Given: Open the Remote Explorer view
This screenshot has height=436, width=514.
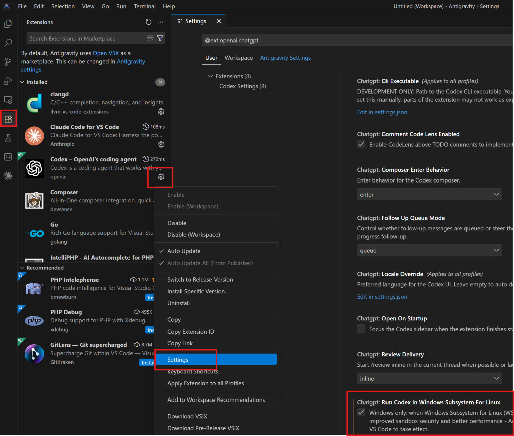Looking at the screenshot, I should [x=8, y=100].
